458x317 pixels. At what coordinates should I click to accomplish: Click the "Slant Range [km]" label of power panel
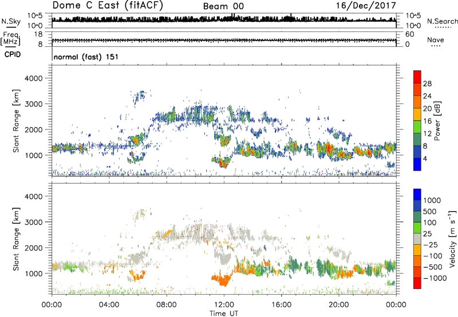[16, 121]
